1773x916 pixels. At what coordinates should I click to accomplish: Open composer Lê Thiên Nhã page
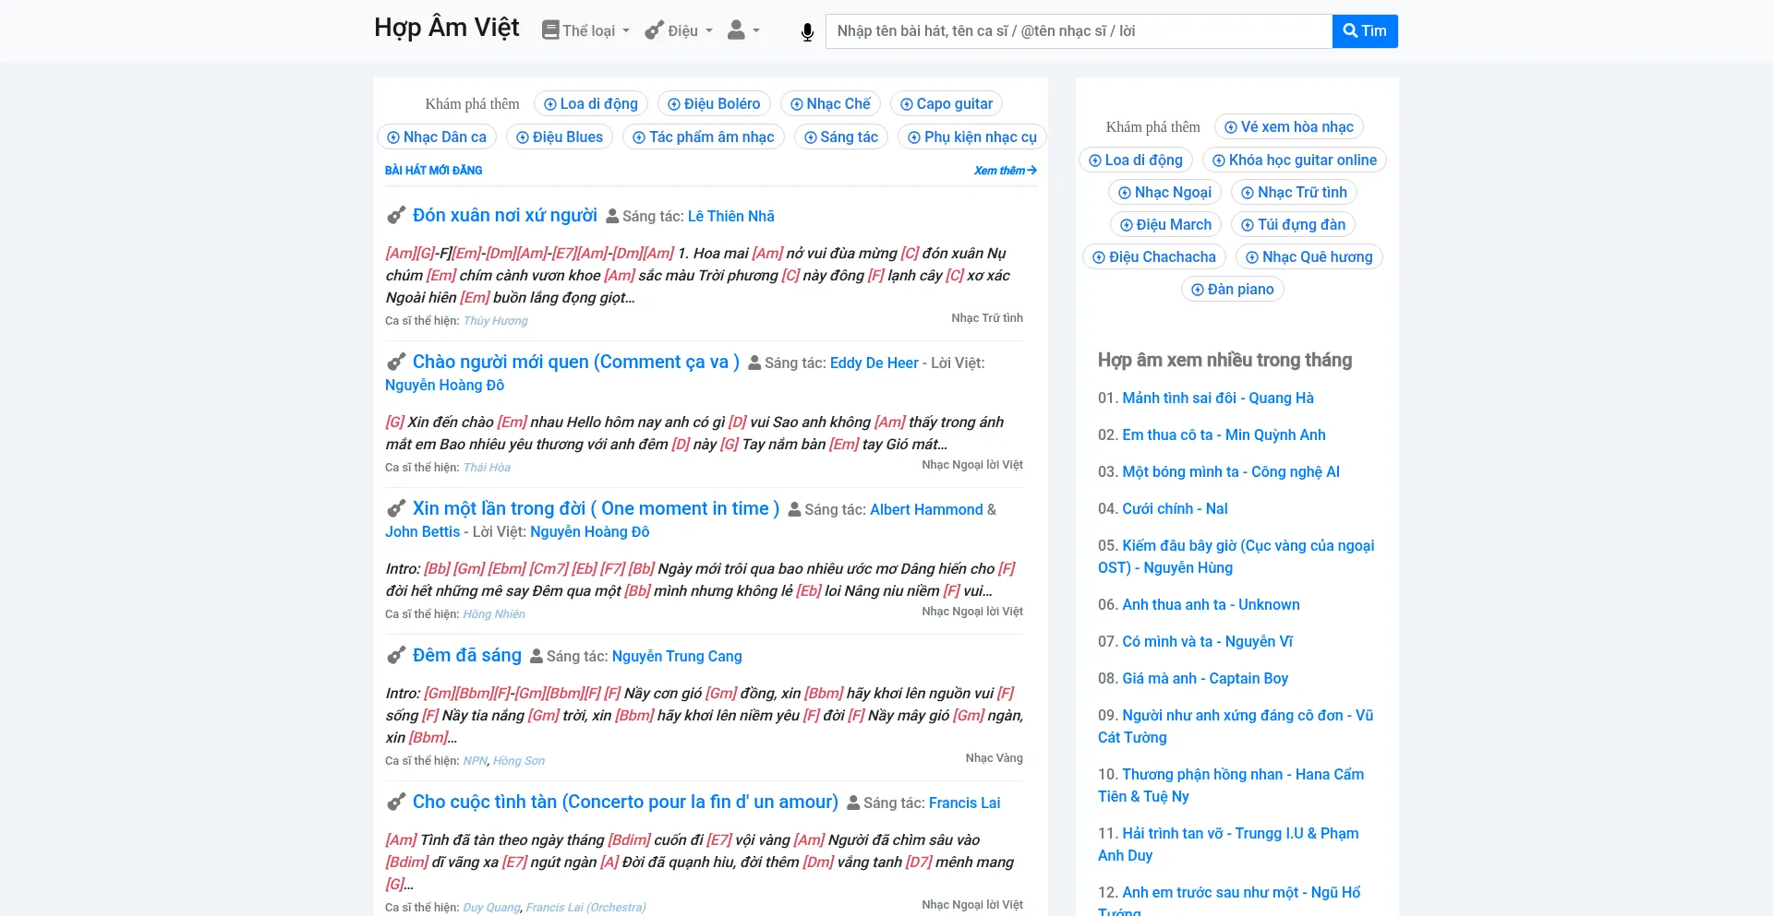point(731,217)
